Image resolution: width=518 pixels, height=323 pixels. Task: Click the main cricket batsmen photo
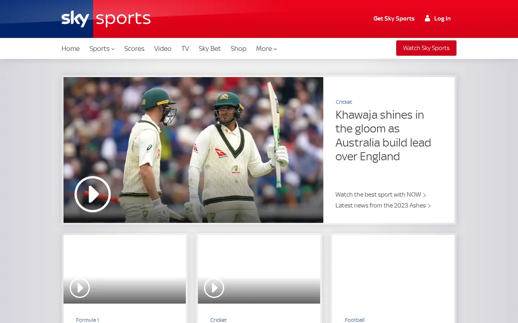coord(193,150)
